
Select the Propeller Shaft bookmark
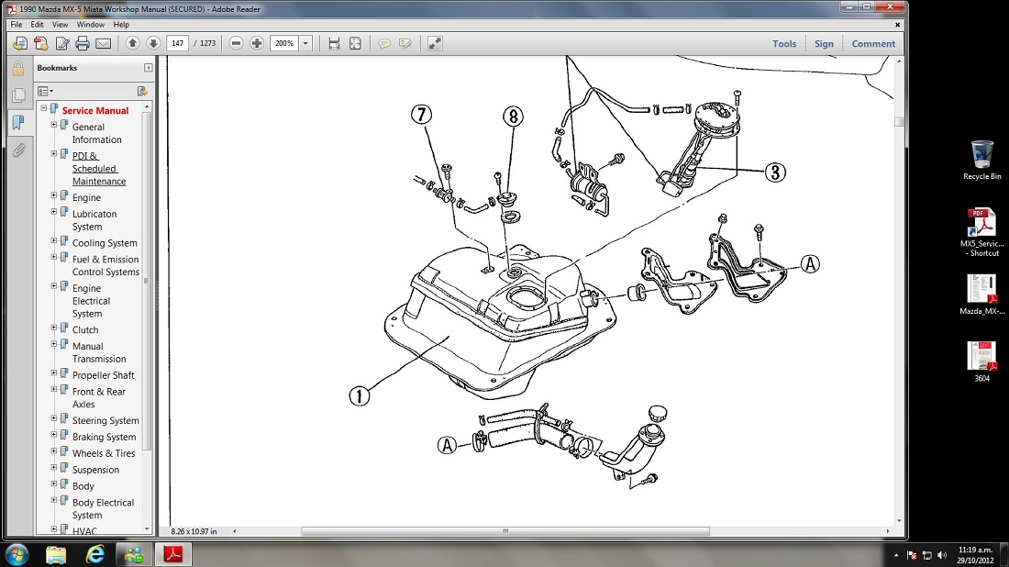[x=103, y=375]
